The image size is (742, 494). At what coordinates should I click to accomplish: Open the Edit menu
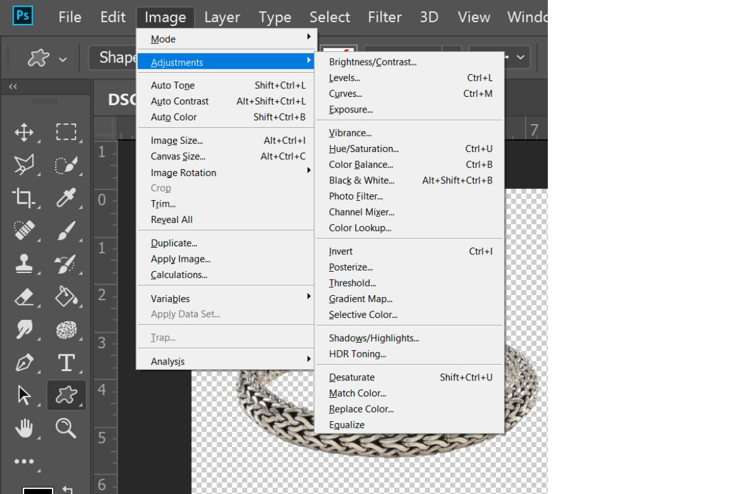point(113,17)
